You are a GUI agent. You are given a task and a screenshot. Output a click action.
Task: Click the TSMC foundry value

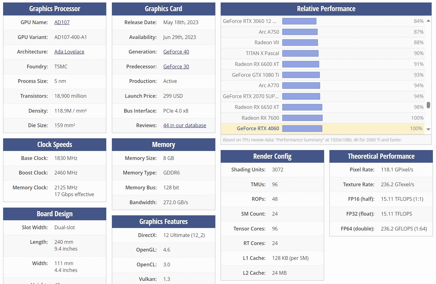pyautogui.click(x=61, y=67)
